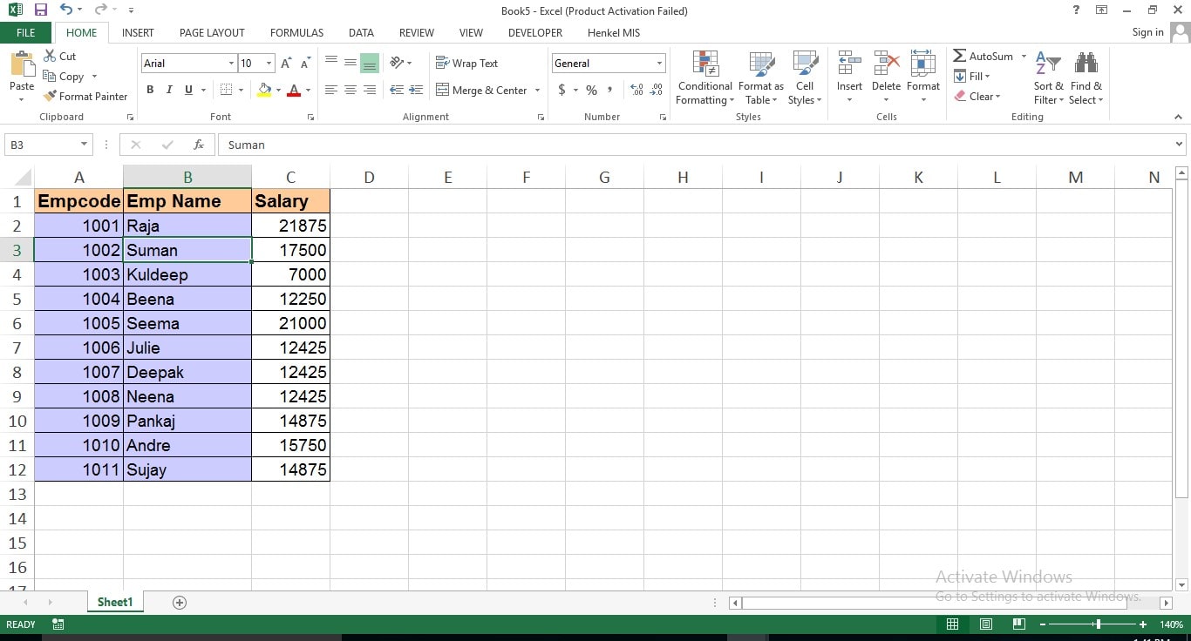The width and height of the screenshot is (1191, 641).
Task: Add a new sheet with plus icon
Action: pos(180,603)
